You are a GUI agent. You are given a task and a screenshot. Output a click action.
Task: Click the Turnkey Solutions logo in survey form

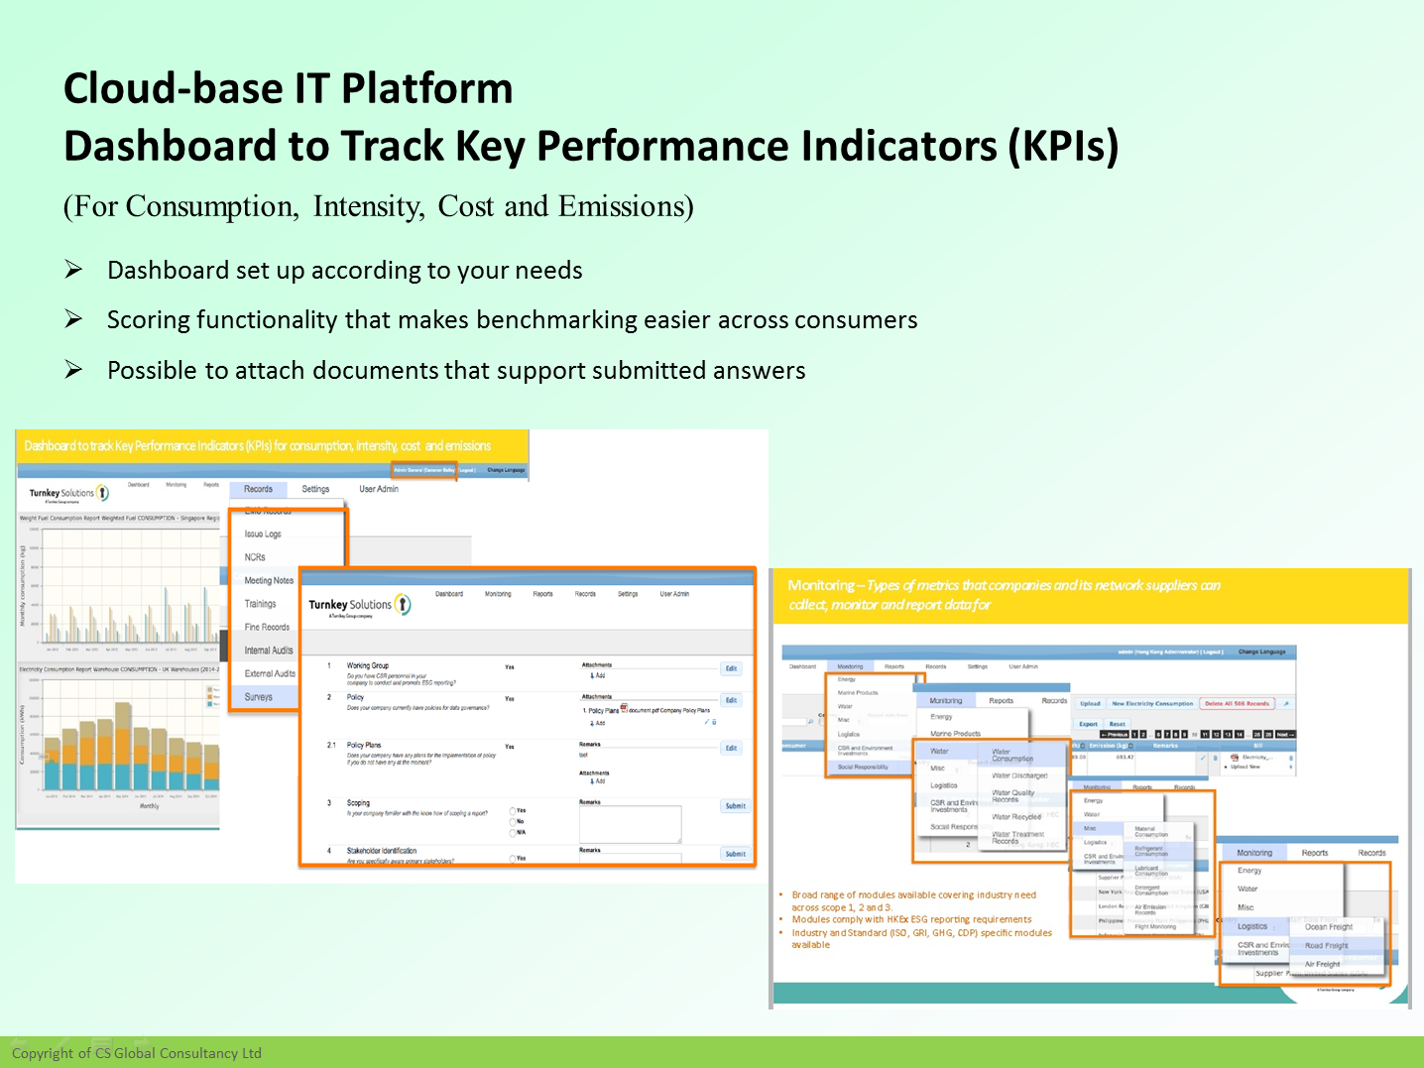click(x=360, y=605)
